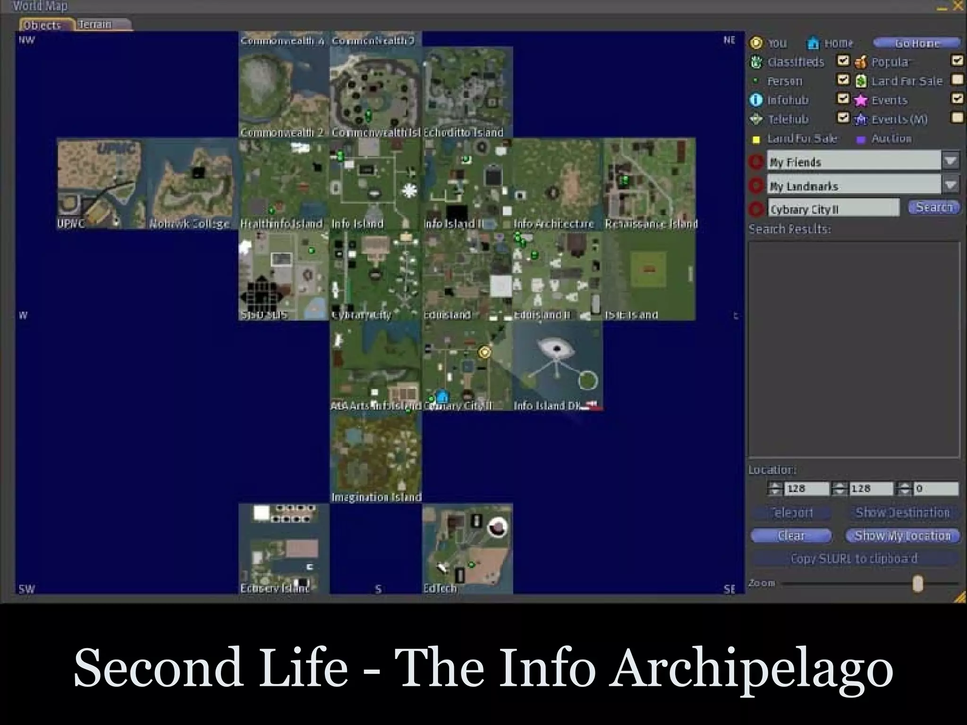Select the Echoditto Island region tile
Image resolution: width=967 pixels, height=725 pixels.
click(x=467, y=93)
